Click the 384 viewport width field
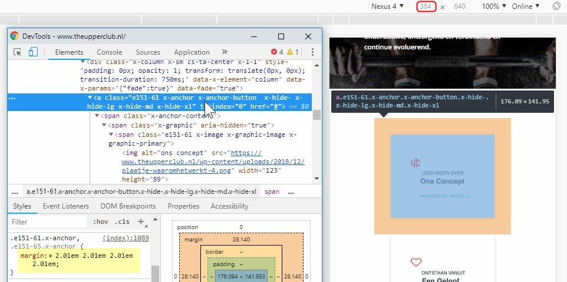Screen dimensions: 567x282 click(426, 6)
